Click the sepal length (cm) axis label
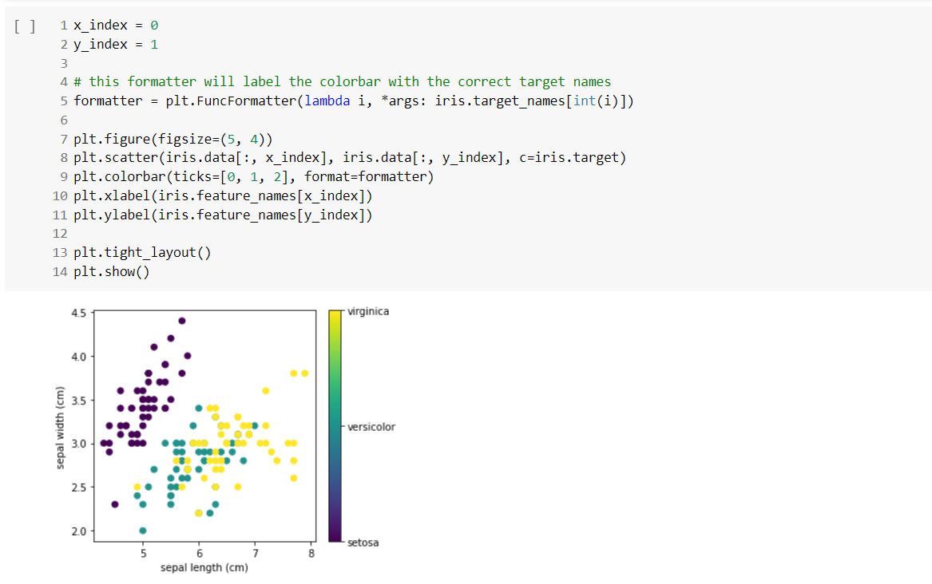The height and width of the screenshot is (584, 932). tap(204, 568)
